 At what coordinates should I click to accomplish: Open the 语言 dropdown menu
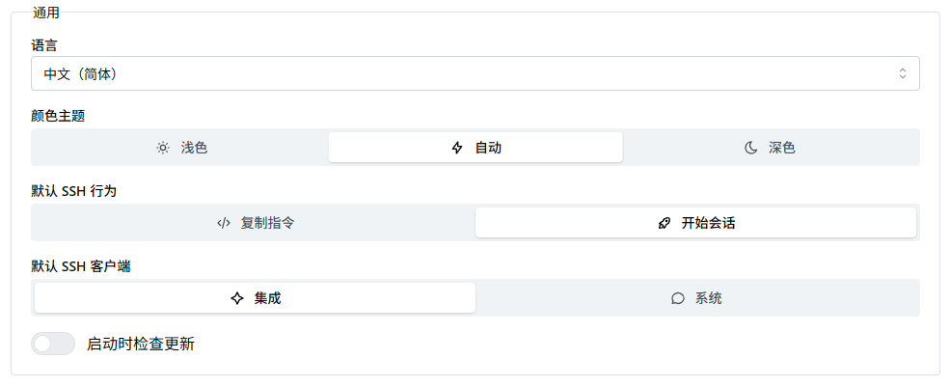point(475,73)
